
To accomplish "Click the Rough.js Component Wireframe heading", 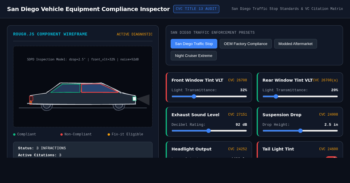I will point(50,34).
